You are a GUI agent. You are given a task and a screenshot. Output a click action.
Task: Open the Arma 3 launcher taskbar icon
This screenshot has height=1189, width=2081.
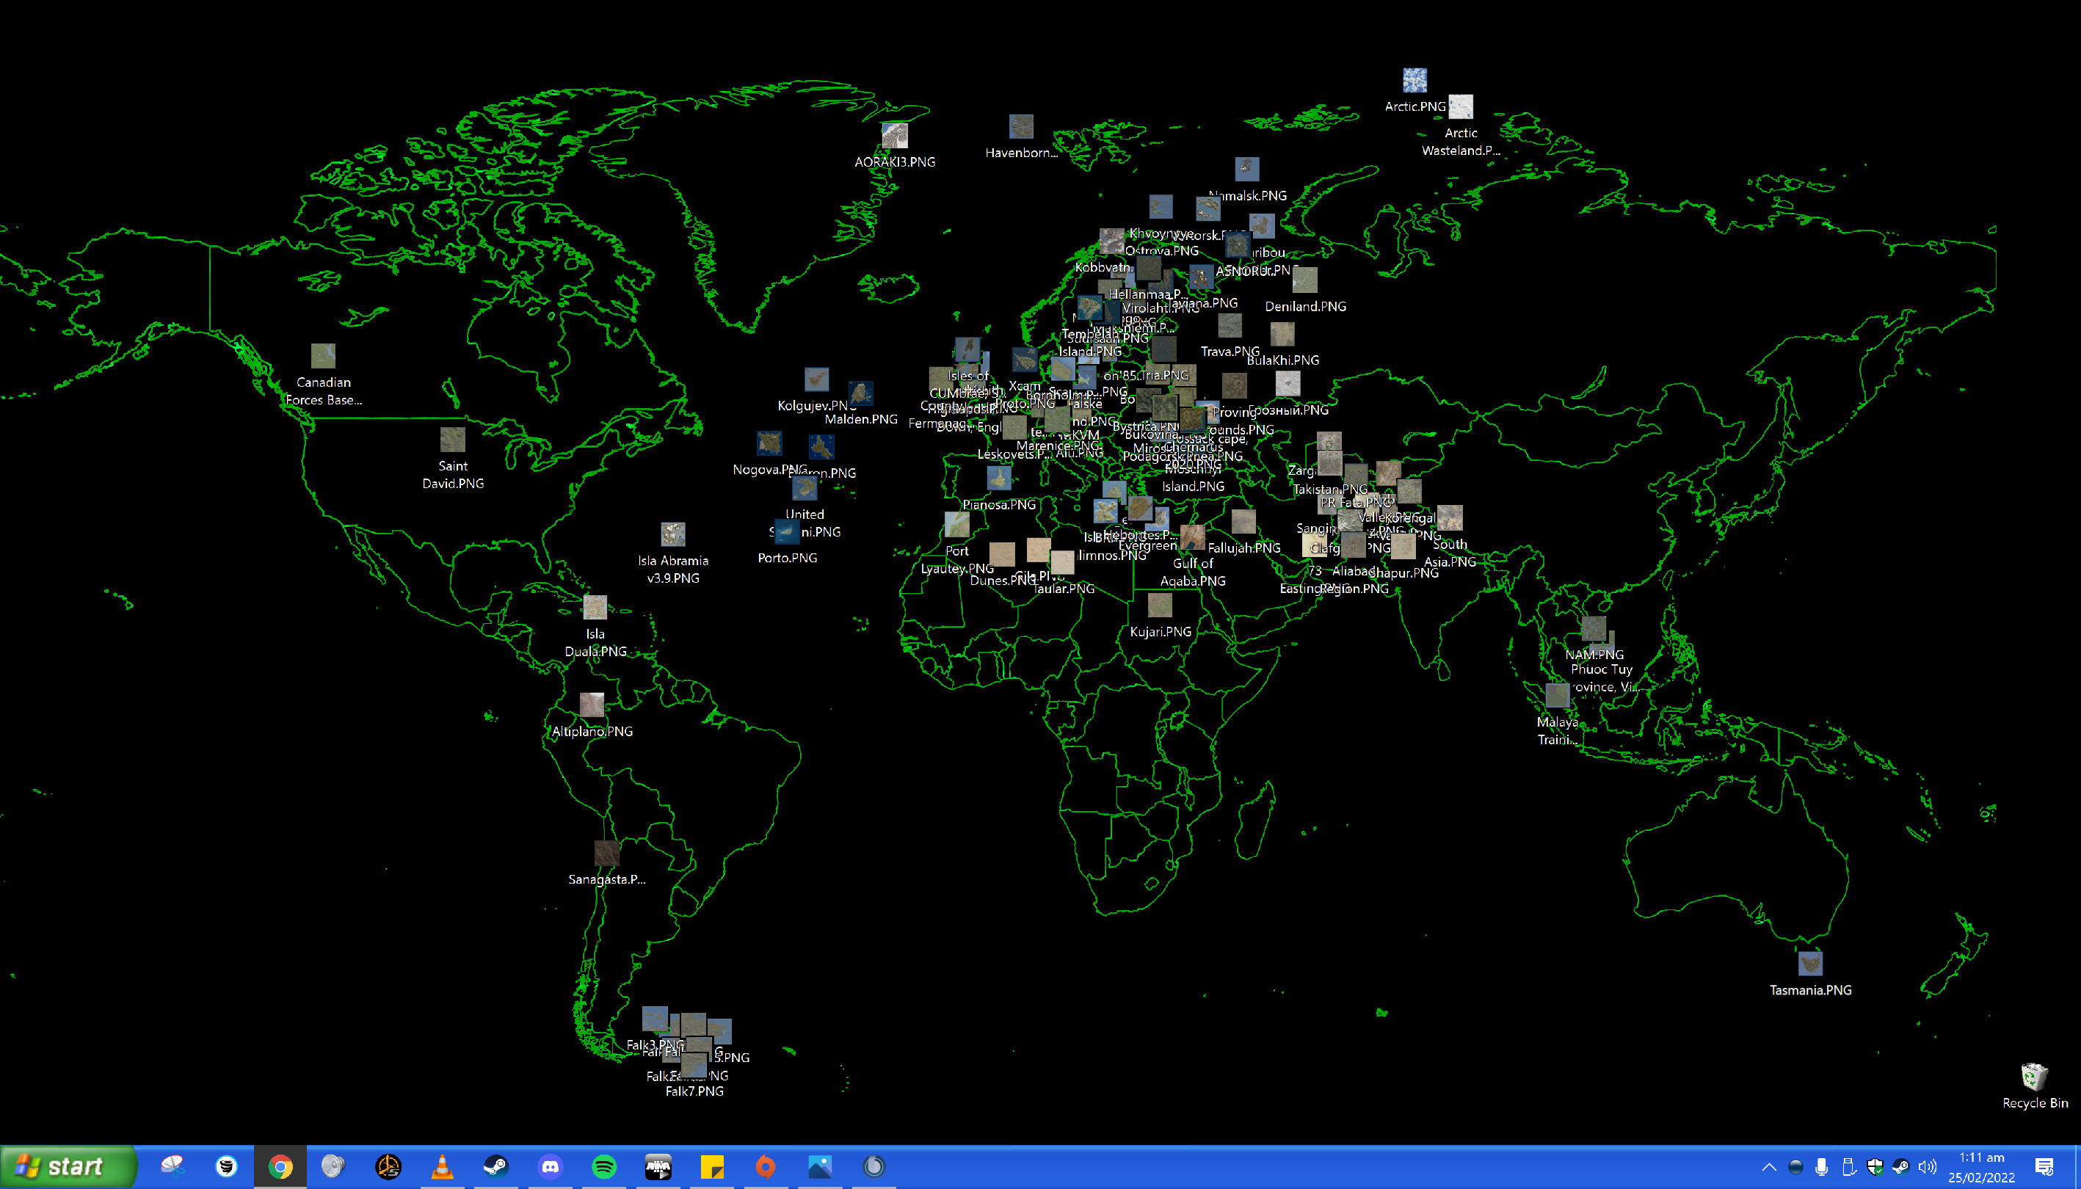coord(658,1167)
